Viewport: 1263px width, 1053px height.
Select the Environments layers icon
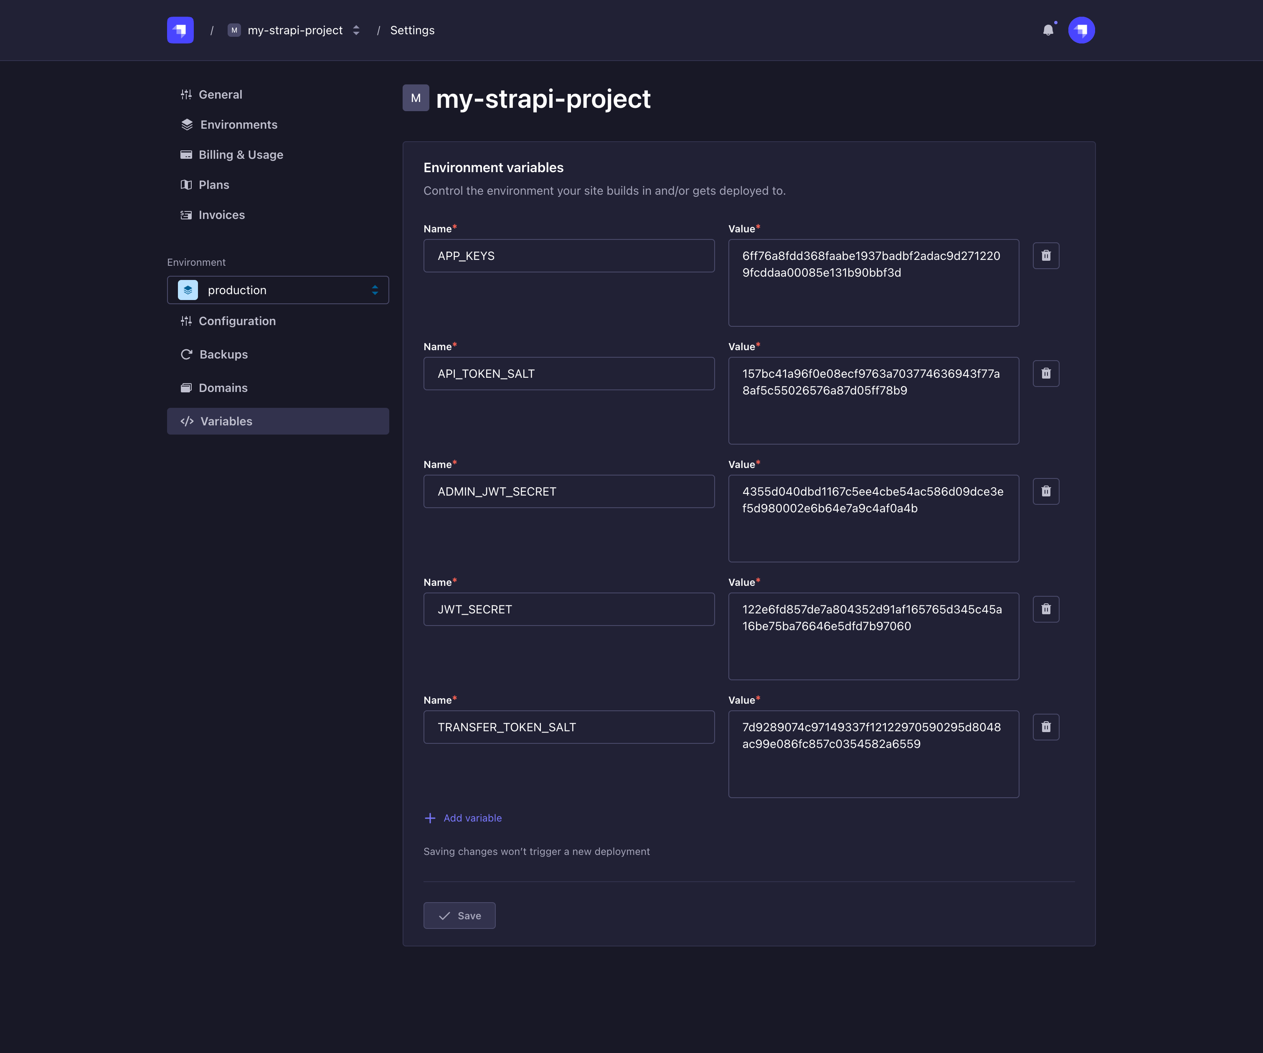pos(186,124)
